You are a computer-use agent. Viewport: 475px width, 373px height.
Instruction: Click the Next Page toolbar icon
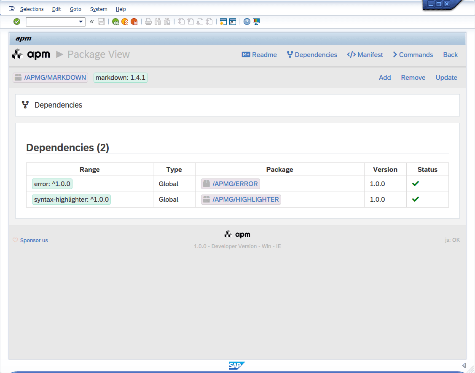pyautogui.click(x=200, y=22)
